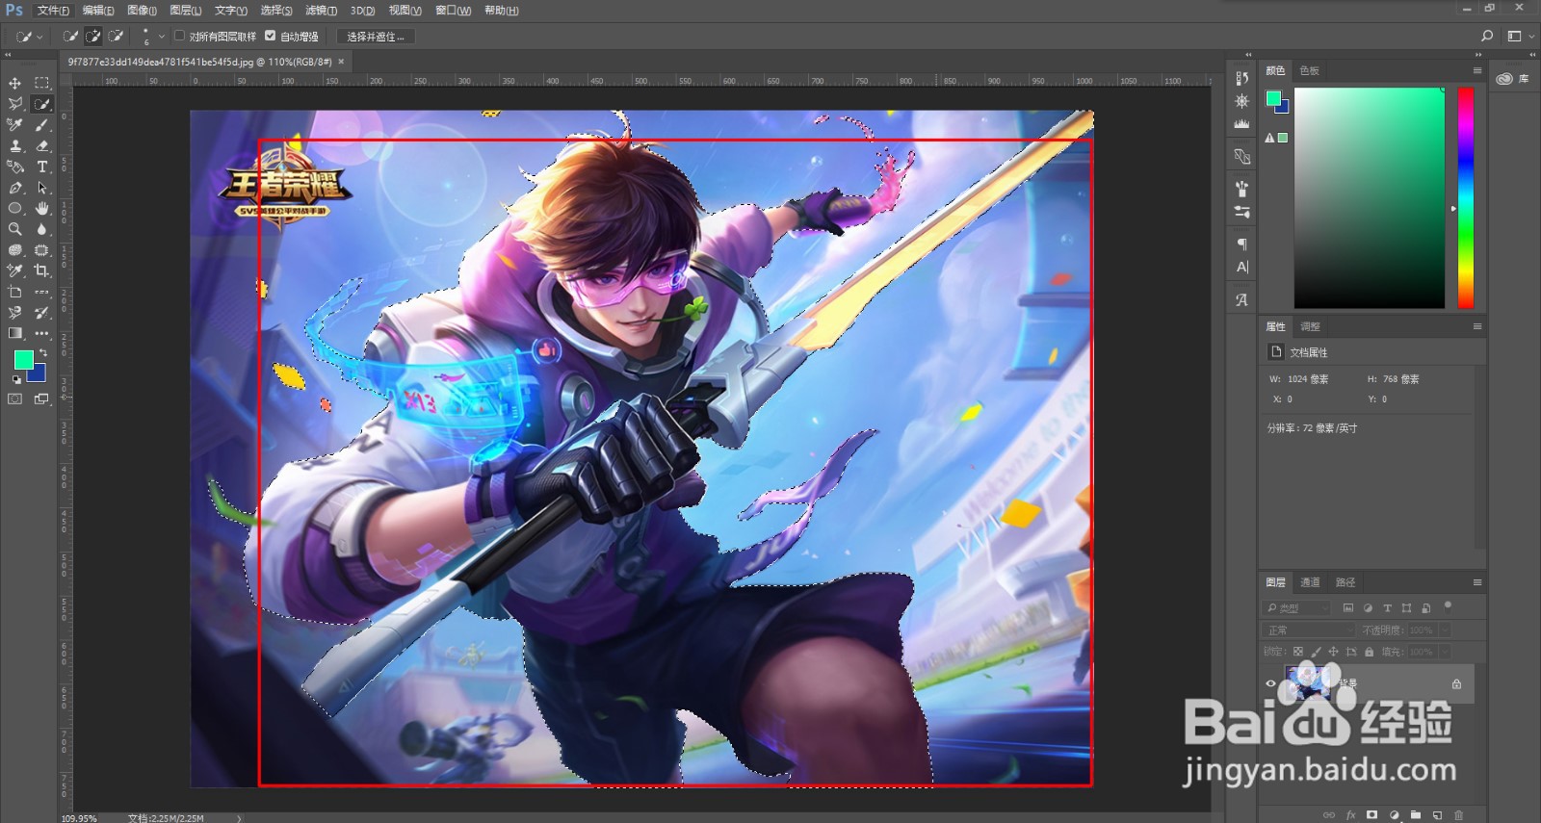Open the History panel icon in collapsed dock
The image size is (1541, 823).
point(1241,78)
